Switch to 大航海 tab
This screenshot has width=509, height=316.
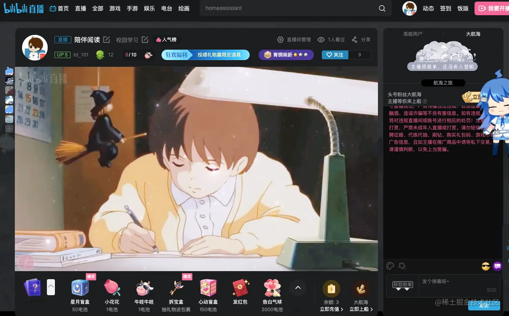(x=473, y=34)
